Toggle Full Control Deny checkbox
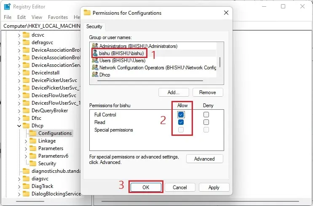The image size is (313, 206). tap(206, 114)
